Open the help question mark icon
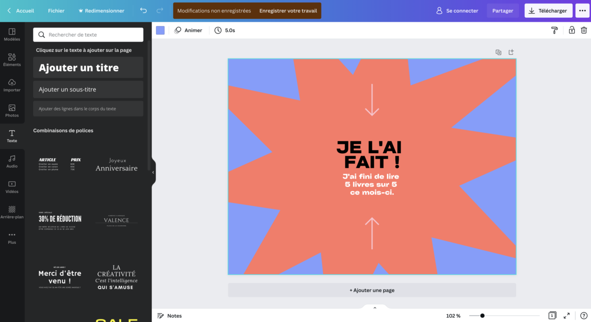Screen dimensions: 591x322 coord(583,315)
